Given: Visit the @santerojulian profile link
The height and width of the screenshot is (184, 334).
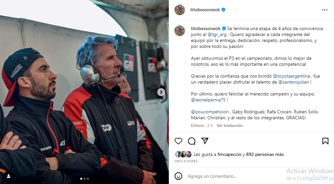Looking at the screenshot, I should coord(293,82).
